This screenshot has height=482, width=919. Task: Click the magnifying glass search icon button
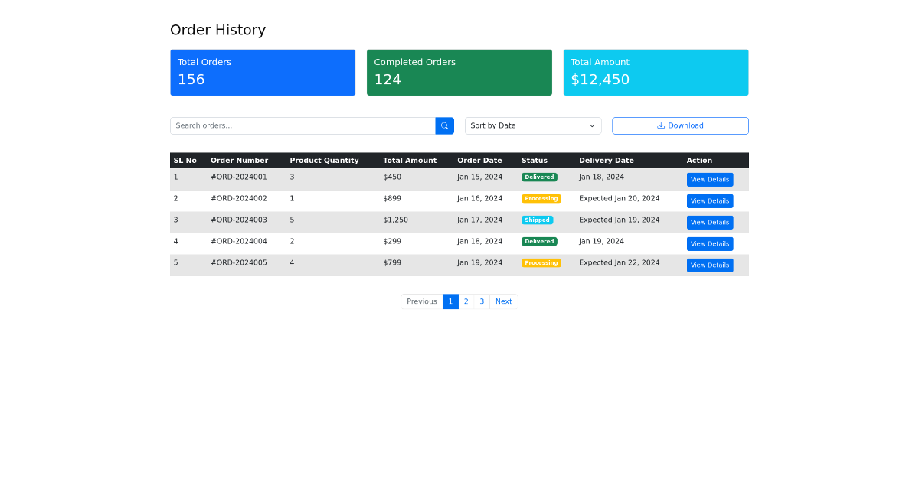444,125
